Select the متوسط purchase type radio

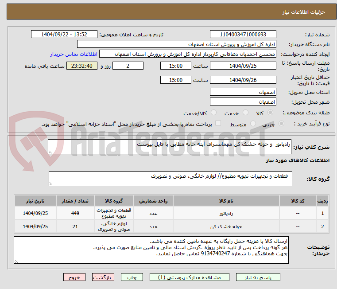[x=253, y=124]
